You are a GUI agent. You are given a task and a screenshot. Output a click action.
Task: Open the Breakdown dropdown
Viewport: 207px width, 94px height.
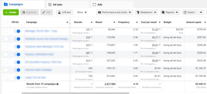(x=146, y=12)
